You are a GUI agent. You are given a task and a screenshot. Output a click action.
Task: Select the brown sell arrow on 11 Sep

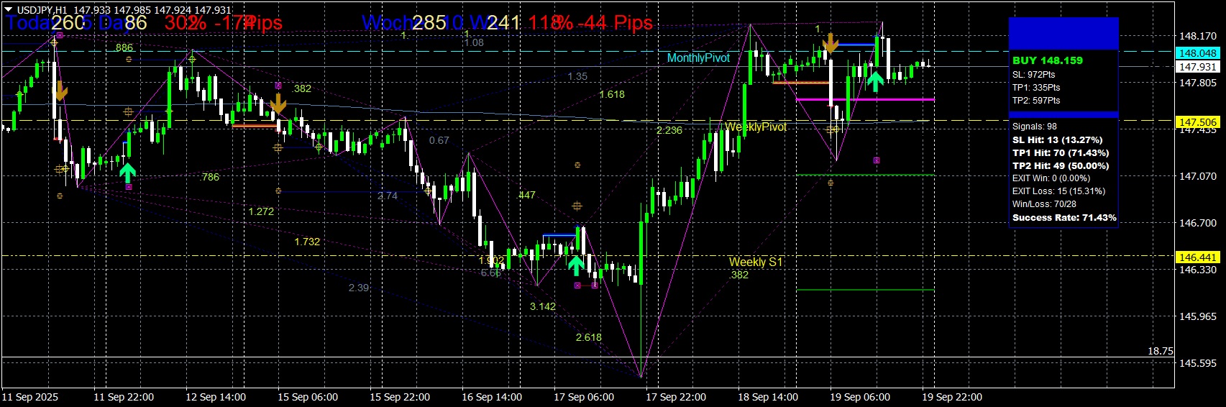pyautogui.click(x=61, y=91)
